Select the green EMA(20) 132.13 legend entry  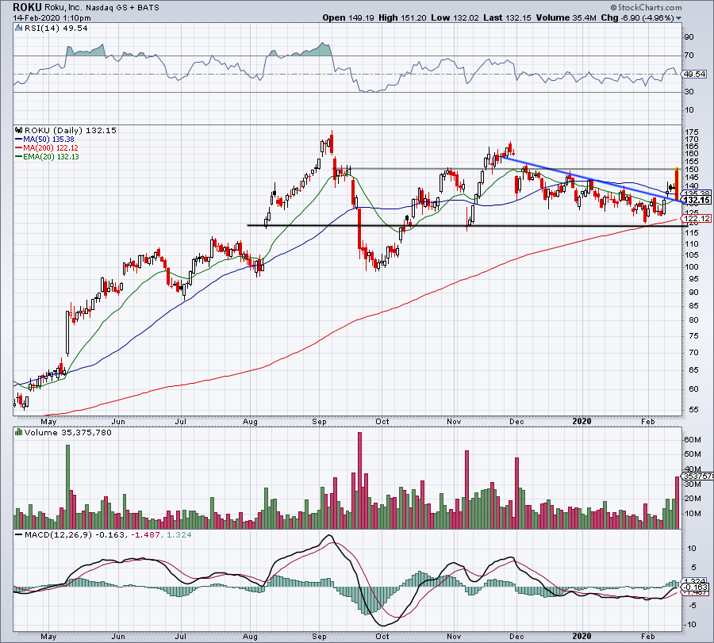pos(47,156)
